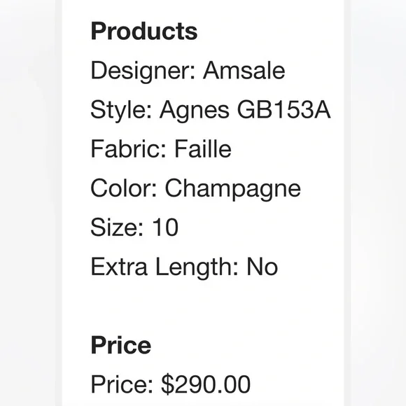The image size is (406, 406).
Task: Select the Designer: Amsale line
Action: 188,71
